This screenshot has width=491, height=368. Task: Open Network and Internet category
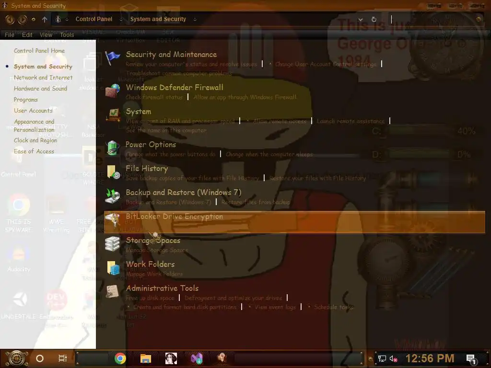(x=43, y=77)
